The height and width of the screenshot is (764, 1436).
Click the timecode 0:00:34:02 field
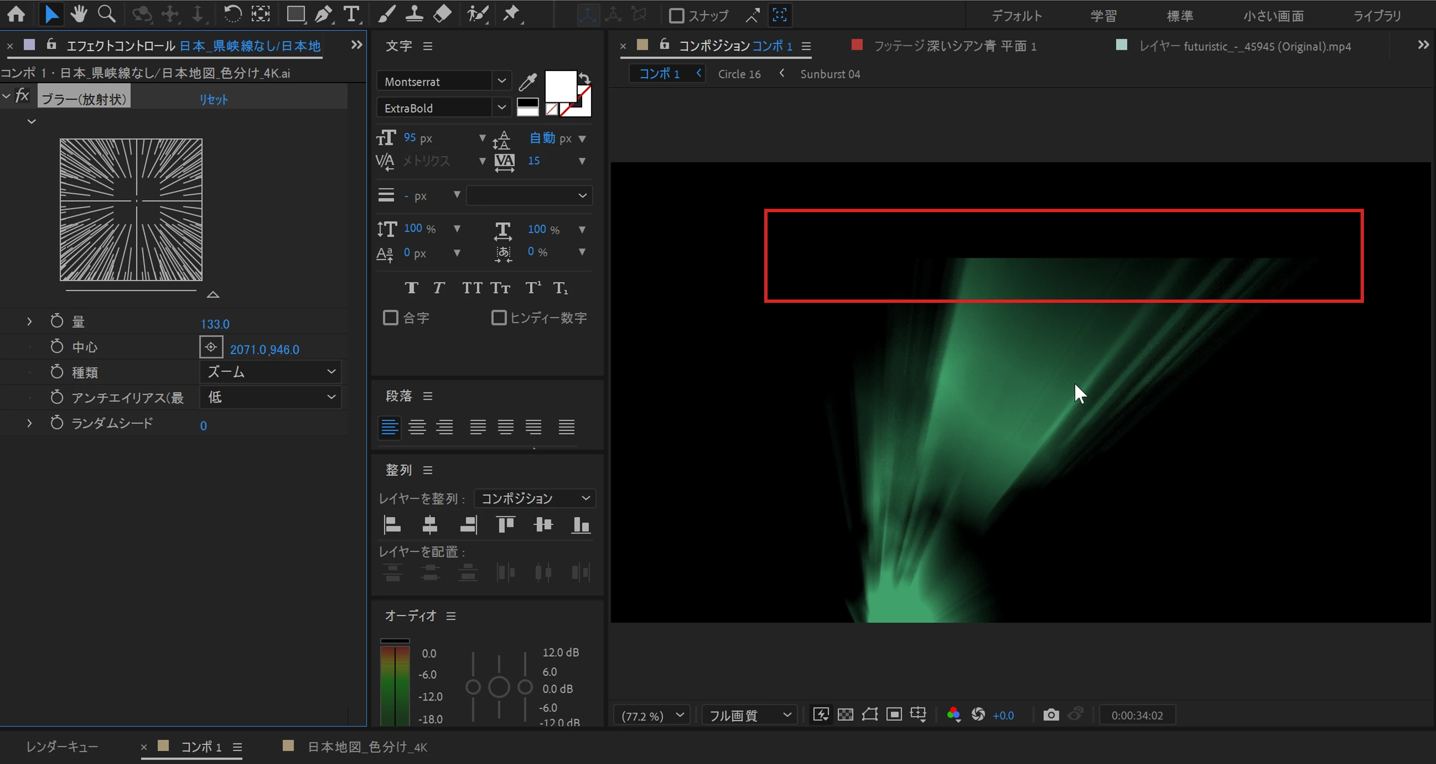pyautogui.click(x=1137, y=715)
